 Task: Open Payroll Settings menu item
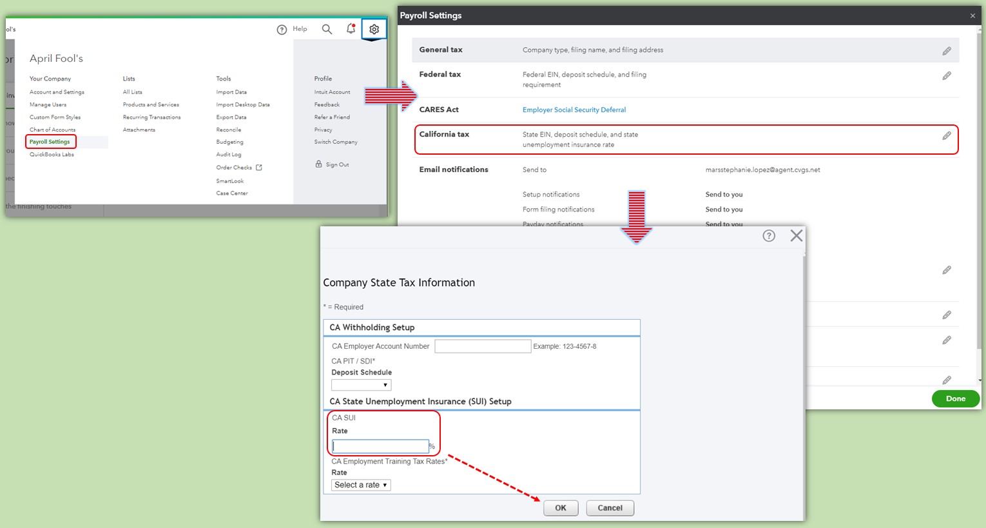pos(50,142)
